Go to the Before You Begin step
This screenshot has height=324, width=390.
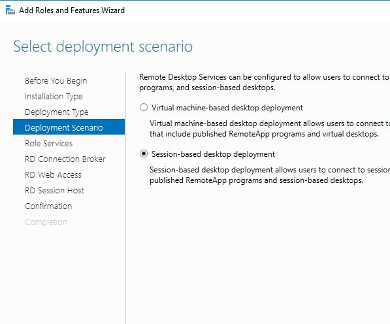coord(56,81)
